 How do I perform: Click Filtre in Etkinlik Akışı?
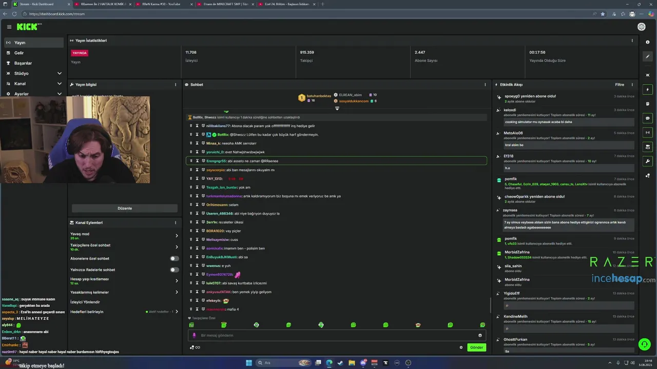(620, 85)
